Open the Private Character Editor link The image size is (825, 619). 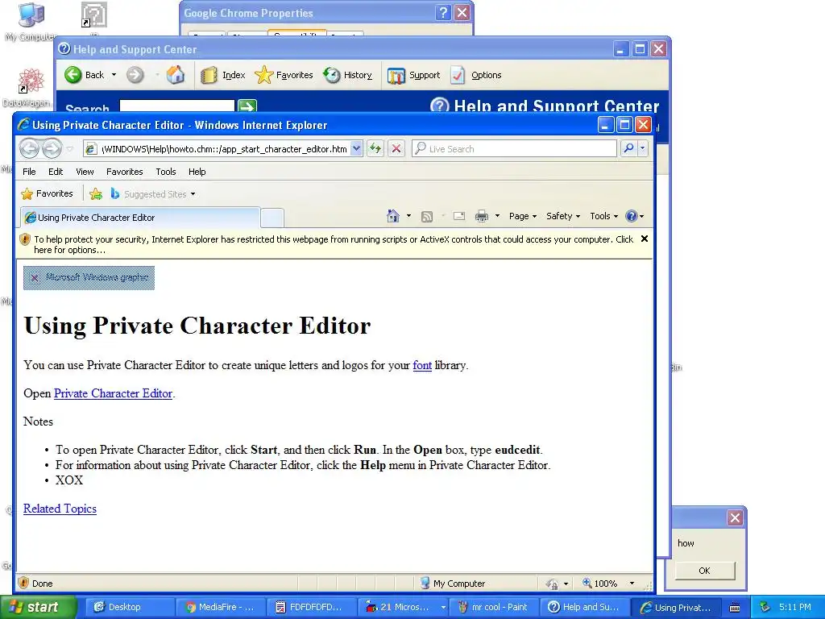113,393
